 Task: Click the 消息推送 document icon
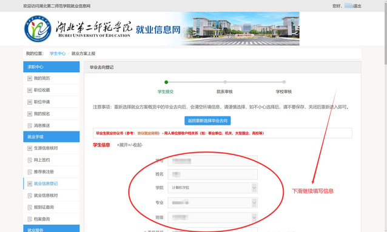[x=30, y=126]
